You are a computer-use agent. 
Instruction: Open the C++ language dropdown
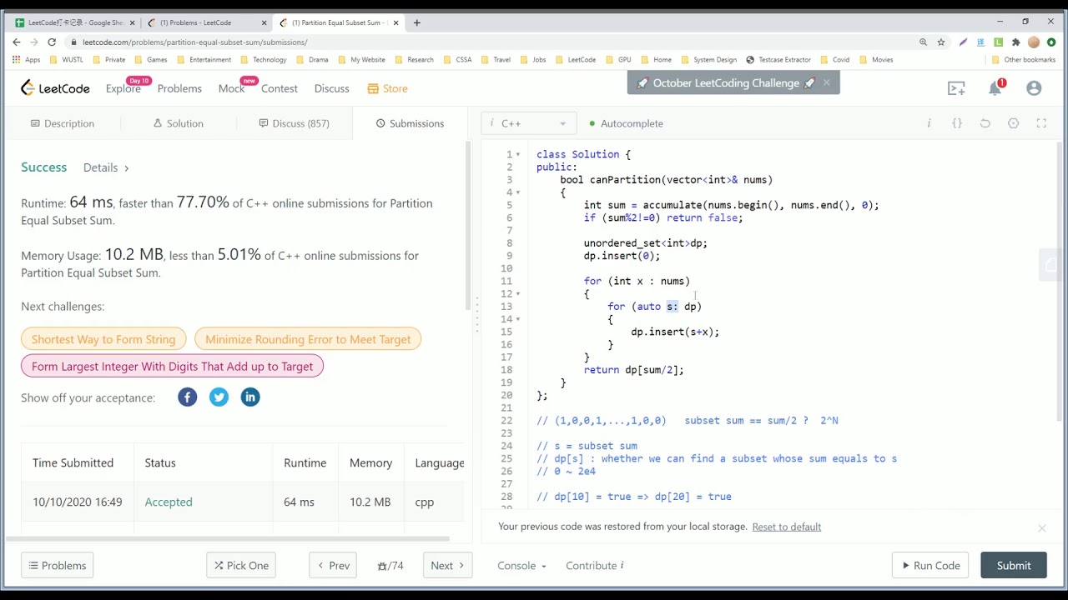tap(529, 123)
